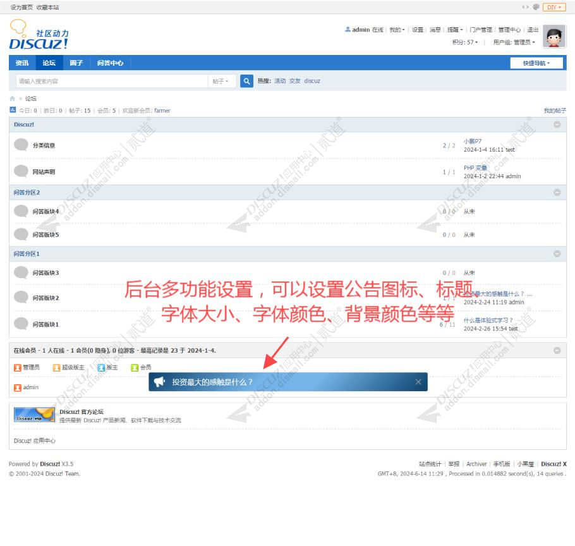Click the 设为首页 link
The image size is (575, 546).
click(21, 8)
